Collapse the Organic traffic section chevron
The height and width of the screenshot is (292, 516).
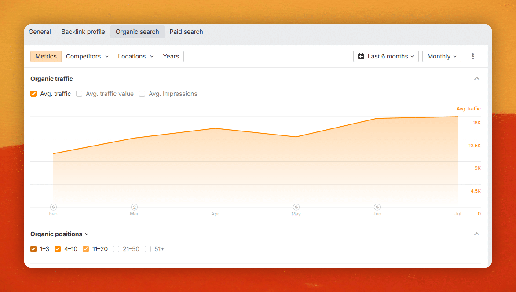pyautogui.click(x=476, y=79)
